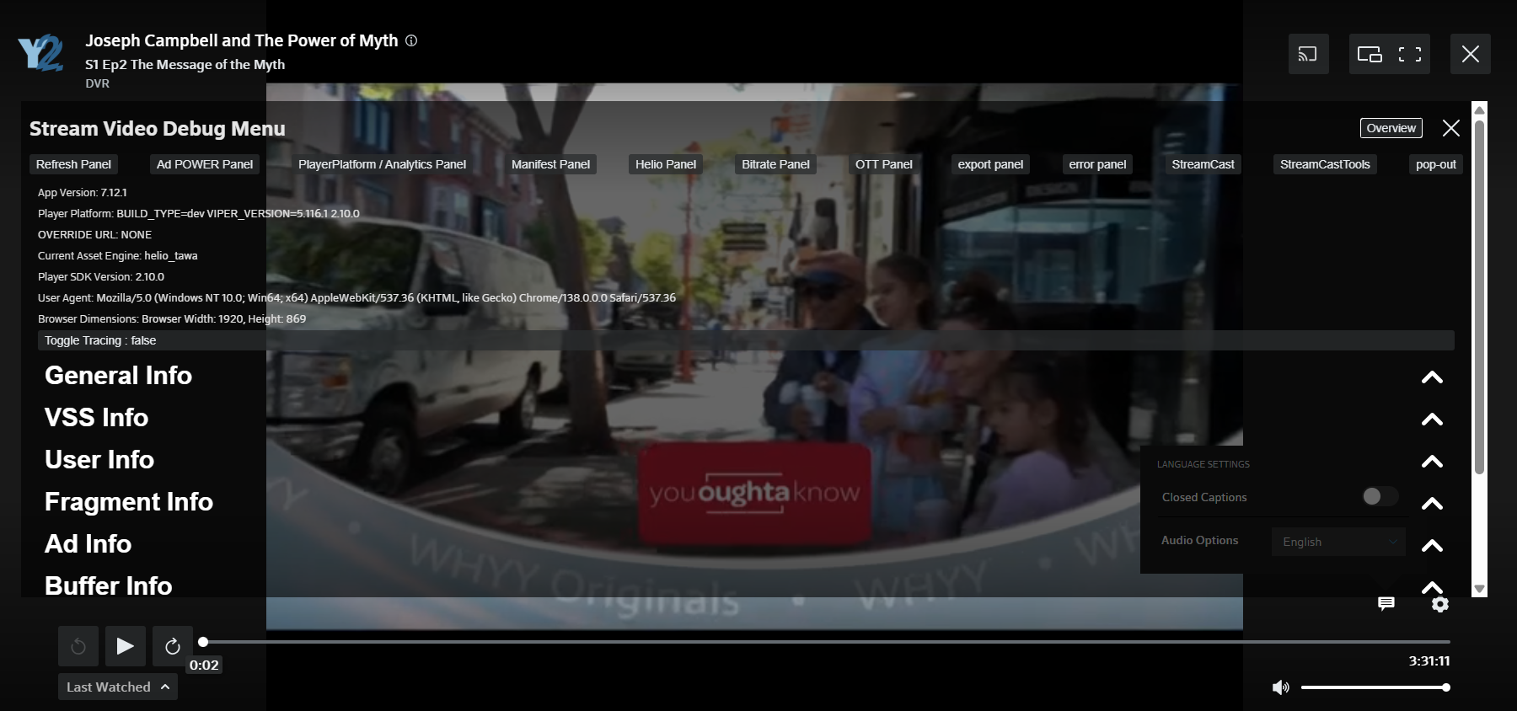Close the video player
Screen dimensions: 1517x711
coord(1471,54)
